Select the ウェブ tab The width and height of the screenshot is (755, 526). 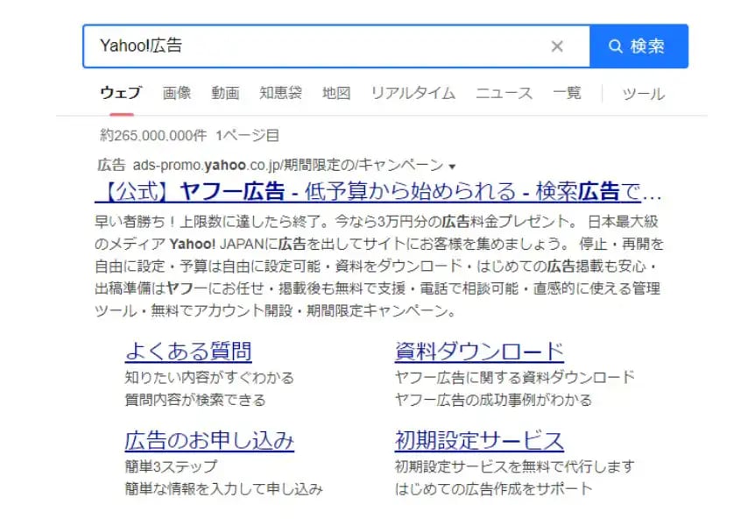coord(121,93)
